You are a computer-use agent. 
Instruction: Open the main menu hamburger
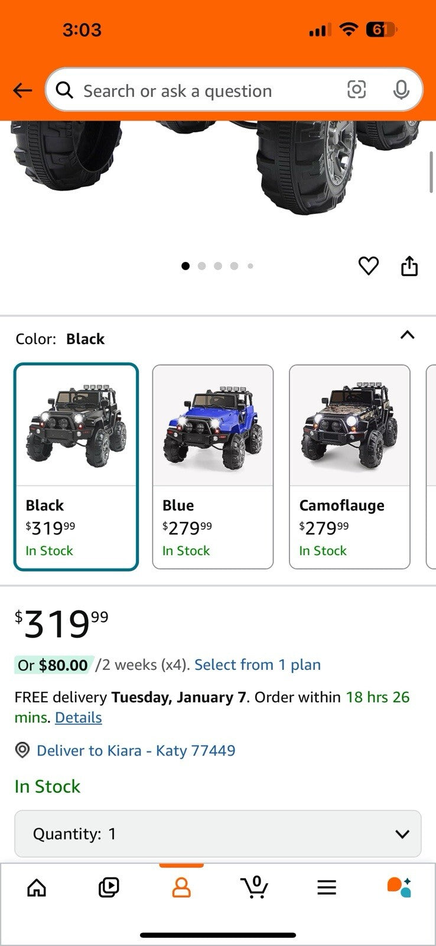[x=327, y=887]
